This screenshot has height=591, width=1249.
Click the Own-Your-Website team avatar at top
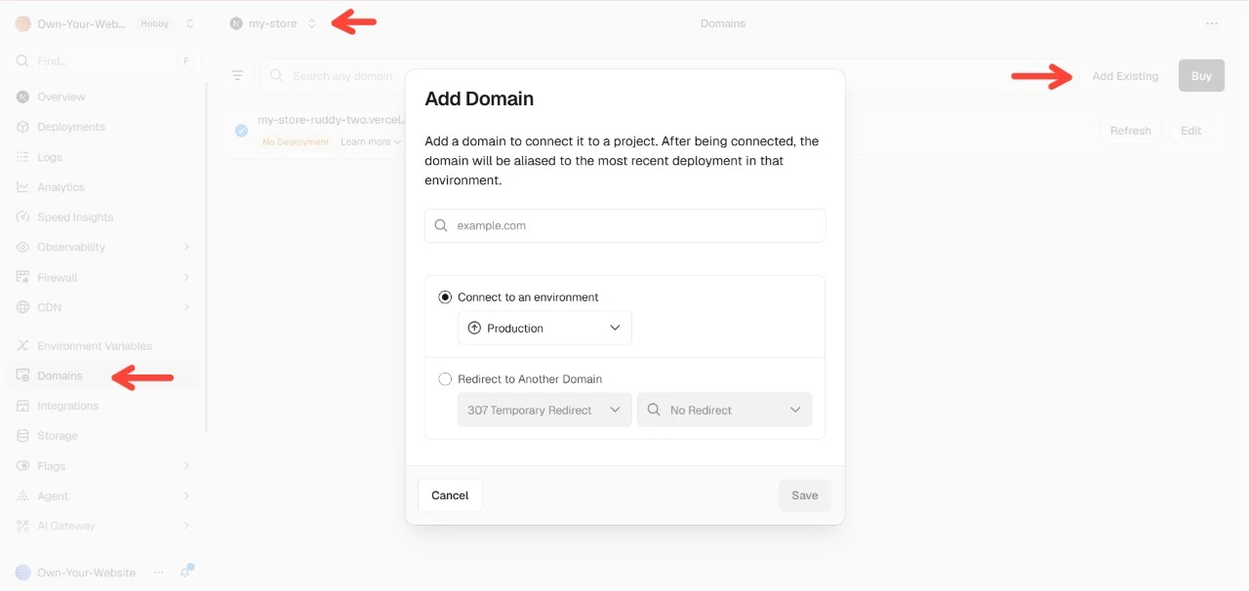pos(22,23)
